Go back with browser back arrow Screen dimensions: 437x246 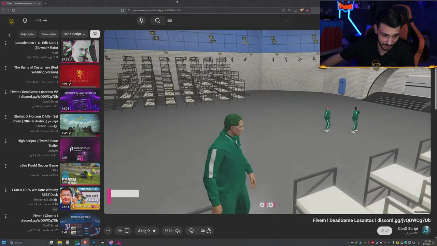(3, 10)
